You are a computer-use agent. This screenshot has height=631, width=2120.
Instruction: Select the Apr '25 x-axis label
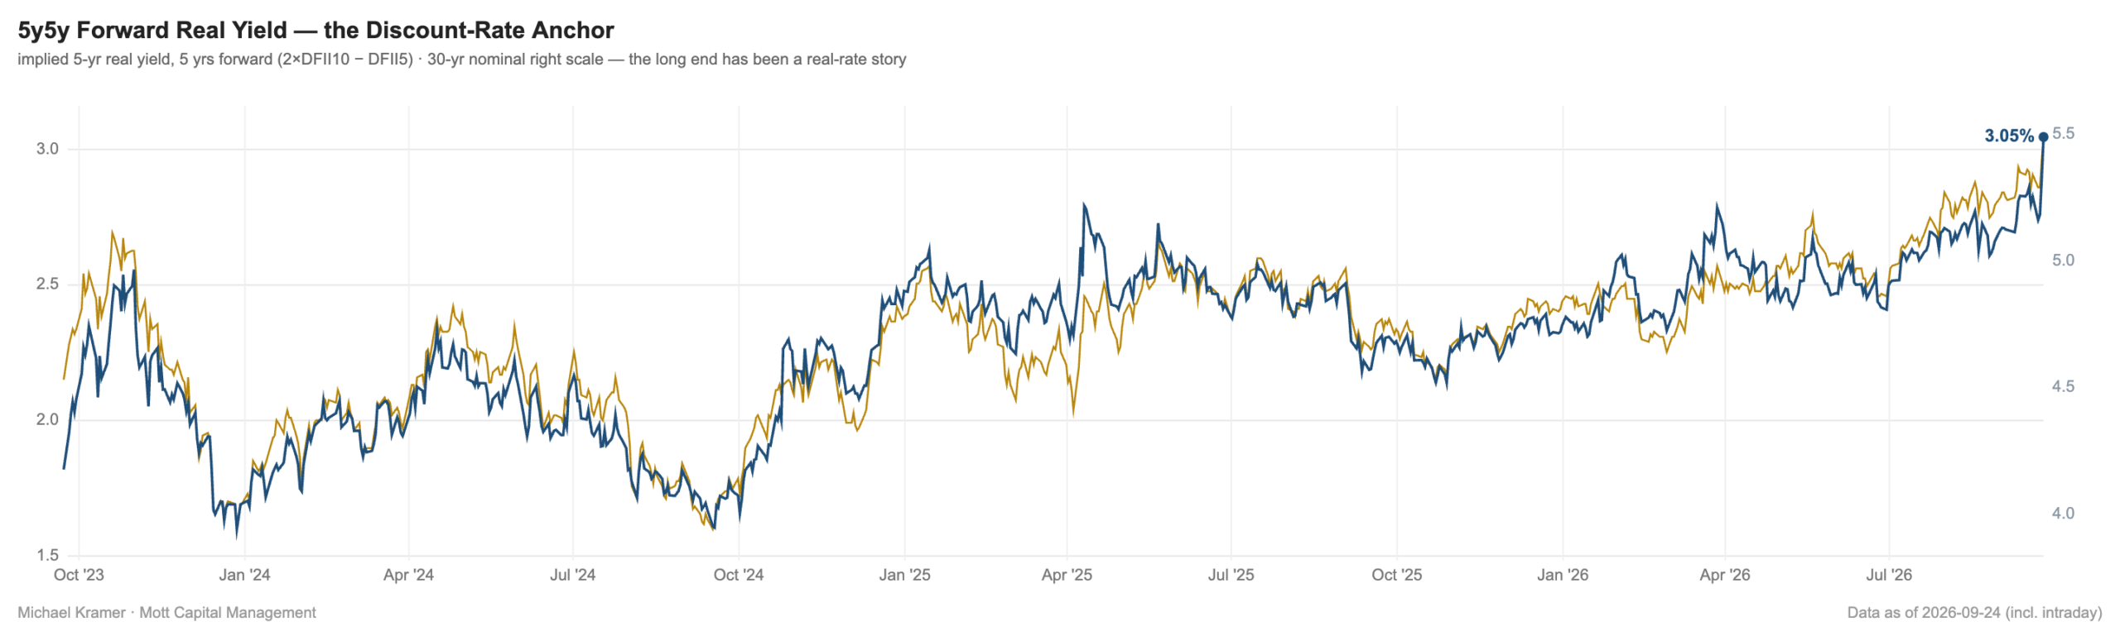click(x=1067, y=575)
